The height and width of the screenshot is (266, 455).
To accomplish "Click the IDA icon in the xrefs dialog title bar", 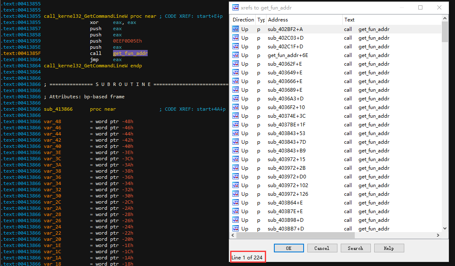I will point(235,7).
